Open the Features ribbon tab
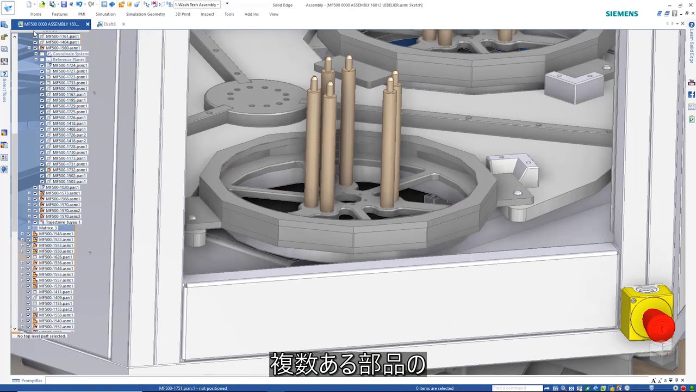696x392 pixels. click(60, 14)
